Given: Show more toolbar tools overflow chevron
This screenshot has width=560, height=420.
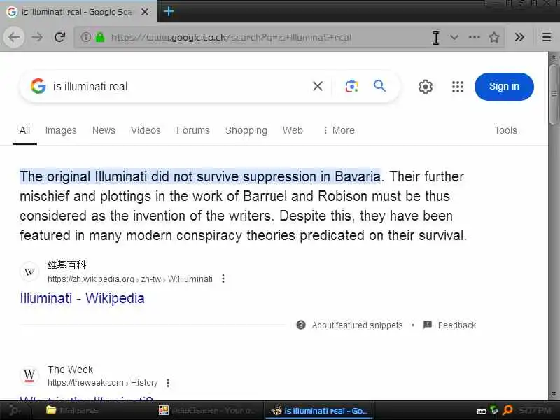Looking at the screenshot, I should pyautogui.click(x=519, y=37).
